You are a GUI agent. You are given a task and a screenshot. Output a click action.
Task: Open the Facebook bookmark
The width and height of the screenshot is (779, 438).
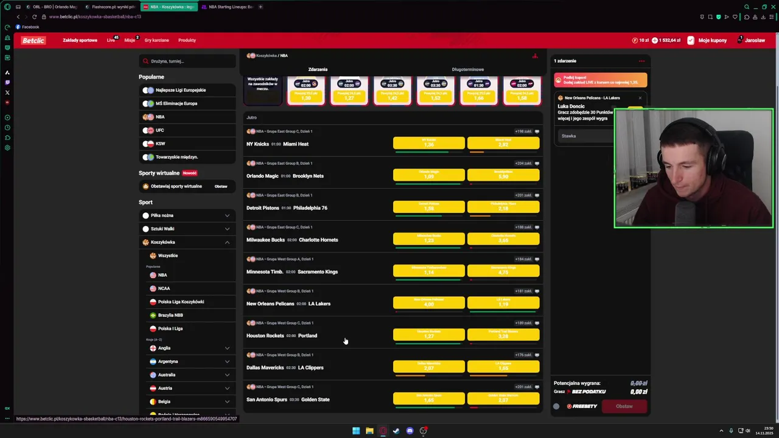pos(27,27)
